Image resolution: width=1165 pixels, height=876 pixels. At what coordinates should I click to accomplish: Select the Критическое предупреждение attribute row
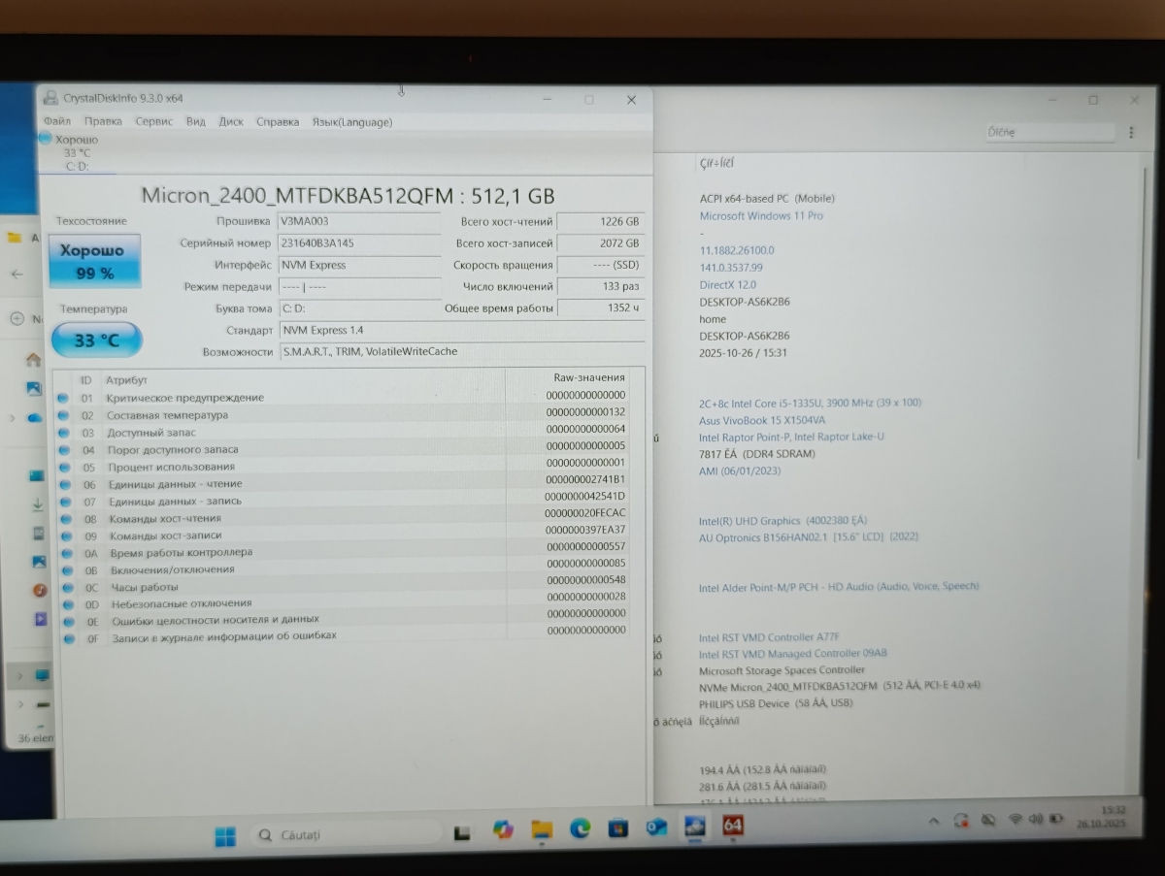(184, 398)
